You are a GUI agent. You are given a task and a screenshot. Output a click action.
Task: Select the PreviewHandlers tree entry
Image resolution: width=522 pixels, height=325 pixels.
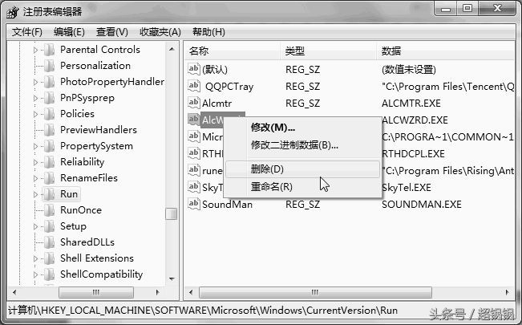tap(98, 130)
